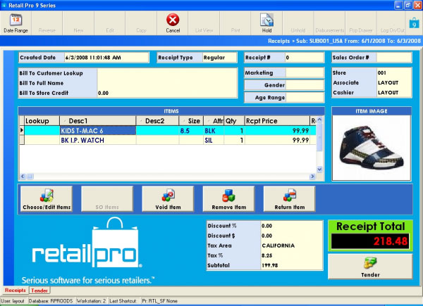The width and height of the screenshot is (423, 306).
Task: Select the KIDS T-MAC 6 item row
Action: 167,131
